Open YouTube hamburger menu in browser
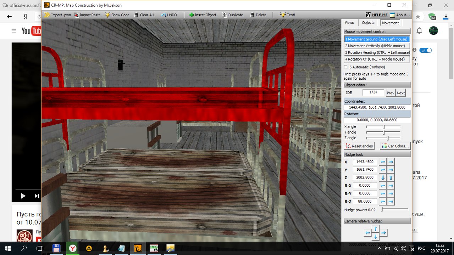 (x=14, y=31)
